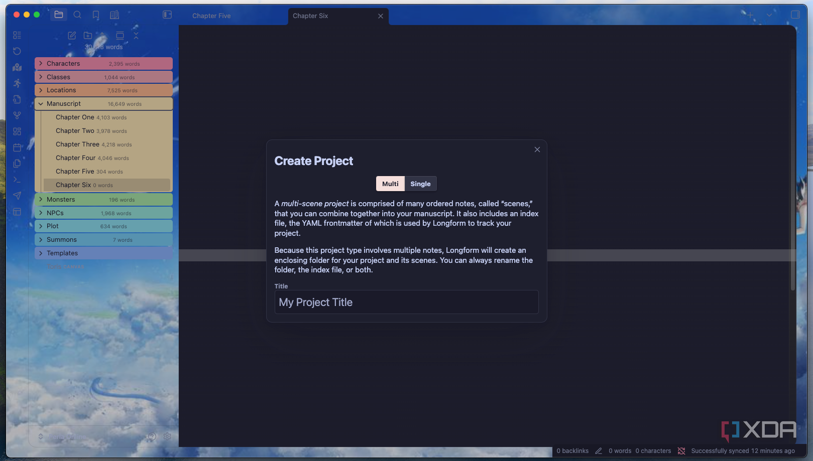Close the Create Project dialog
Image resolution: width=813 pixels, height=461 pixels.
pyautogui.click(x=537, y=149)
